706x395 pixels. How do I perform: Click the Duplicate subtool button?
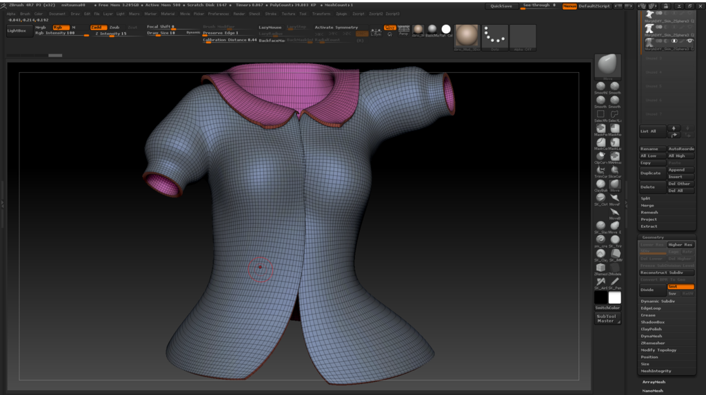pyautogui.click(x=652, y=173)
